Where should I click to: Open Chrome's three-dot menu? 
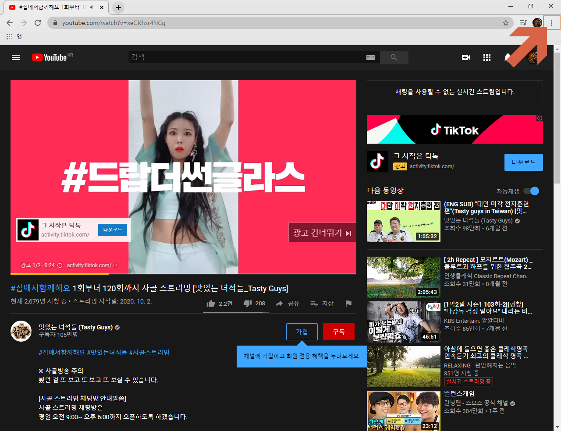tap(551, 23)
